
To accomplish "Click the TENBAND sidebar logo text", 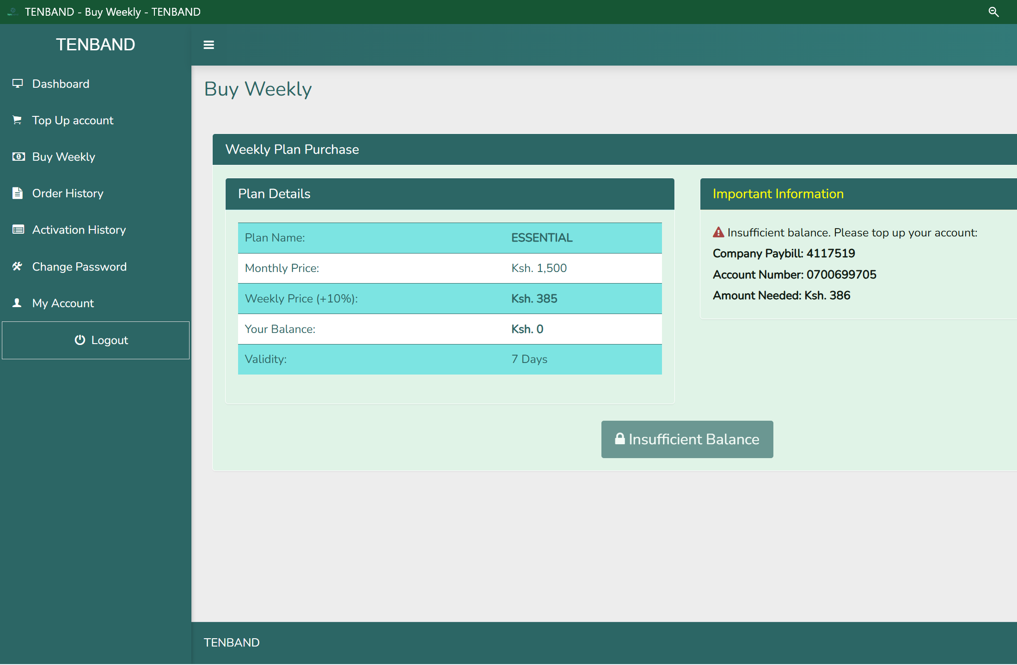I will (95, 45).
